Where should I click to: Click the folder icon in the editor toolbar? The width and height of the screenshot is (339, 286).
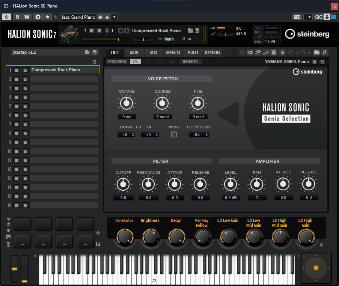[x=317, y=52]
